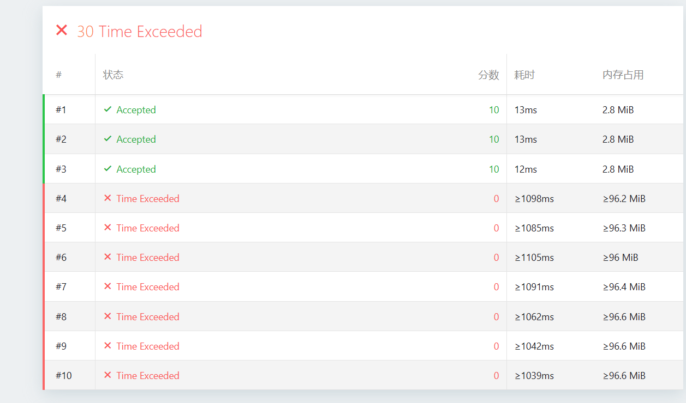Click the ≥1098ms time value in row #4
This screenshot has height=403, width=686.
pos(534,199)
